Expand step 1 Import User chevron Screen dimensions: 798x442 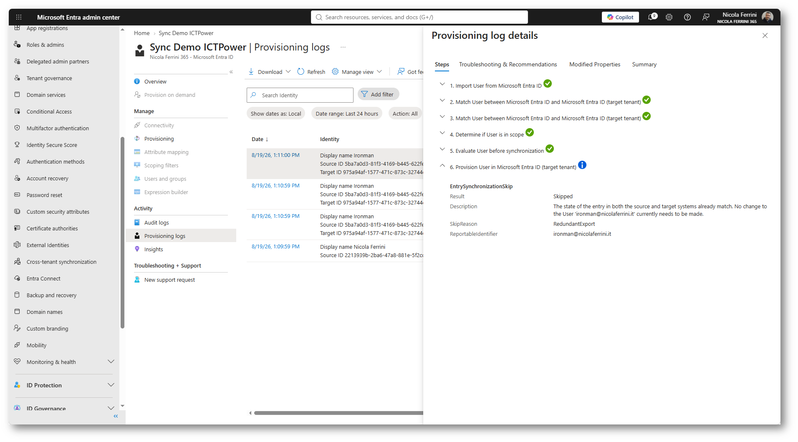point(442,84)
